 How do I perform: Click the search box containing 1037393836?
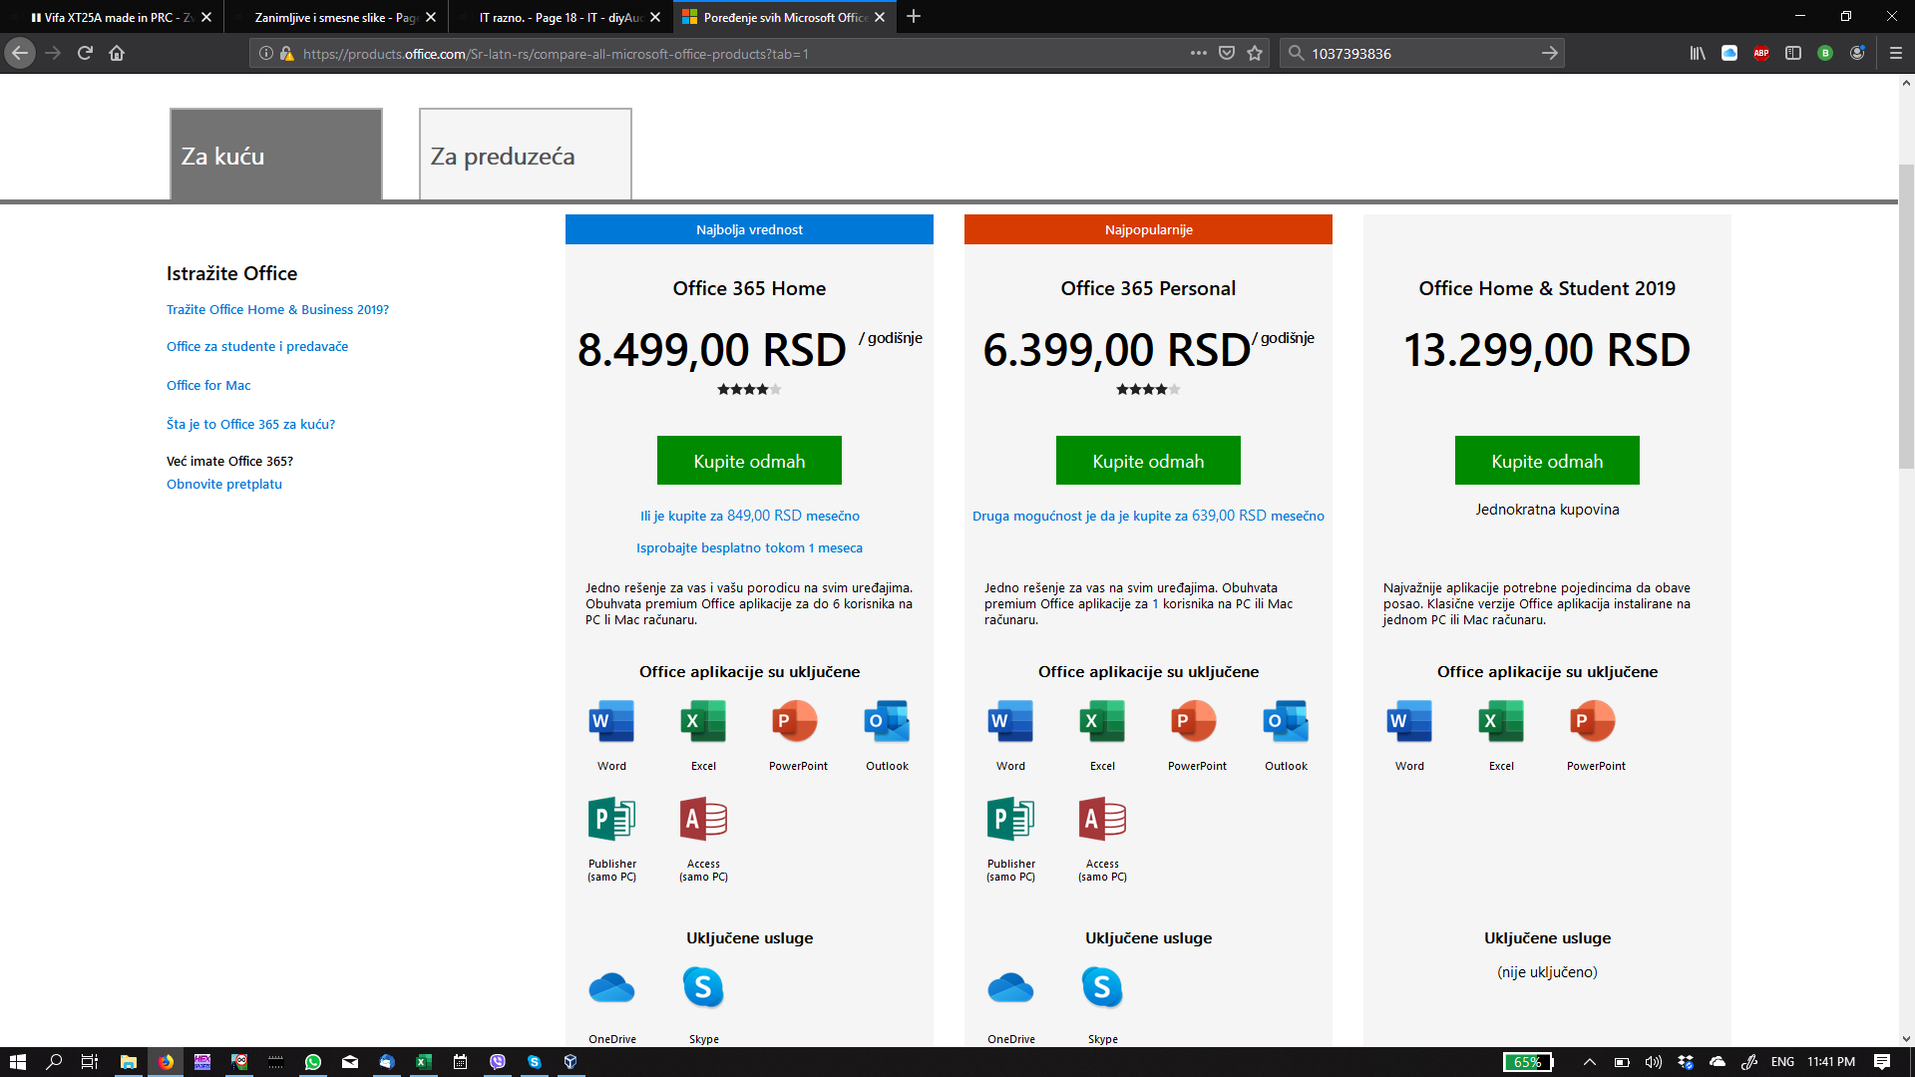(x=1421, y=53)
